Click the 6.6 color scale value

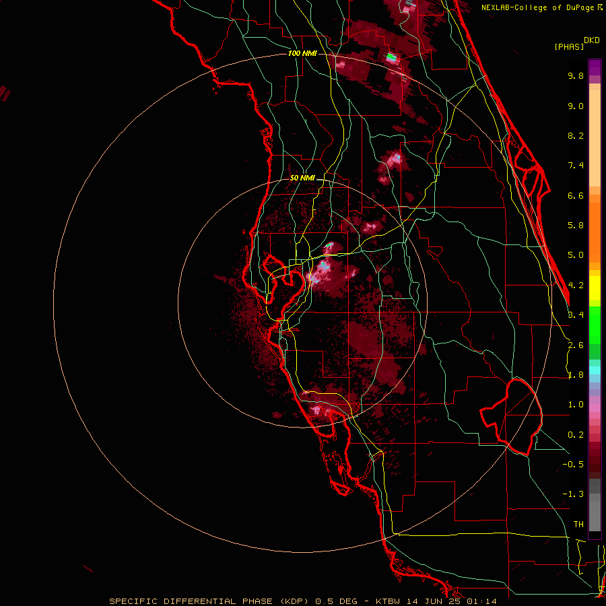point(576,195)
